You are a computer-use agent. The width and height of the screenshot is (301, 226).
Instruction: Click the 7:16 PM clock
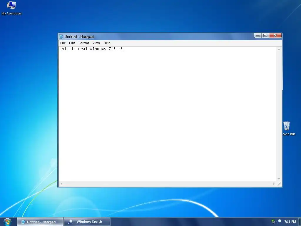[x=290, y=222]
